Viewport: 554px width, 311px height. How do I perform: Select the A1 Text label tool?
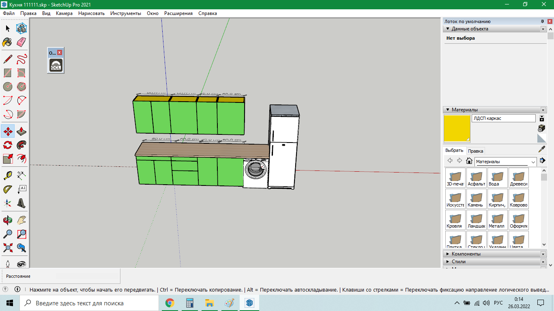tap(21, 190)
